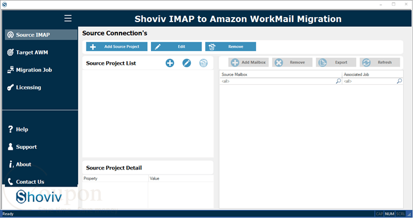Click the wide blue Edit button
413x218 pixels.
[176, 47]
